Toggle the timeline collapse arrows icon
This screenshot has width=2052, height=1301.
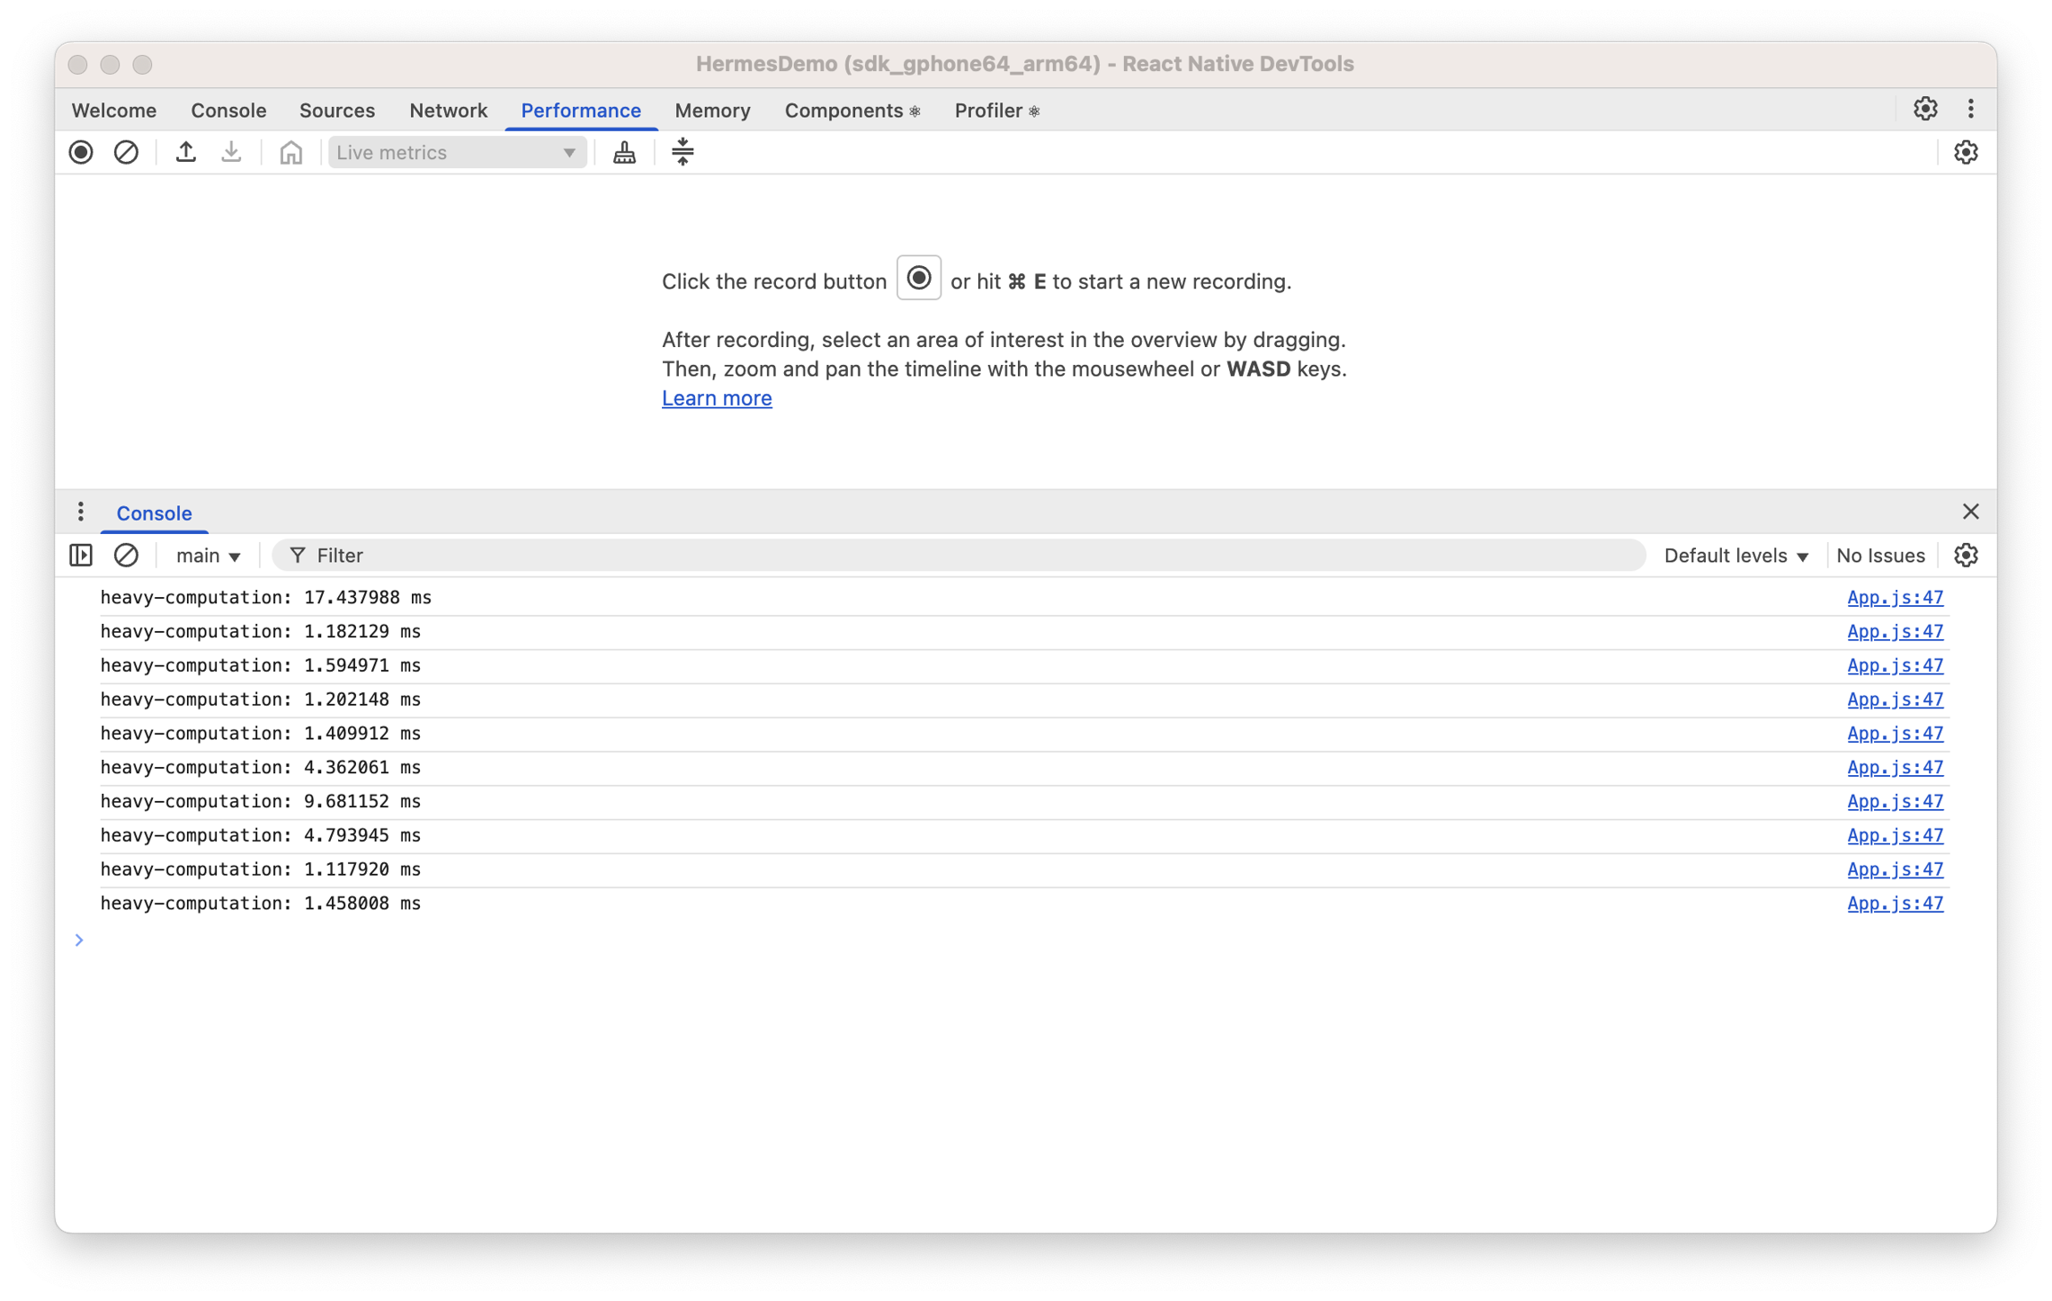point(683,153)
